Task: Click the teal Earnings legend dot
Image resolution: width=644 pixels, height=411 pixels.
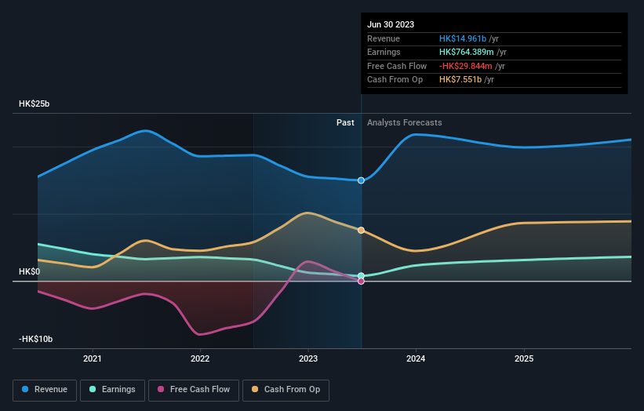Action: 93,389
